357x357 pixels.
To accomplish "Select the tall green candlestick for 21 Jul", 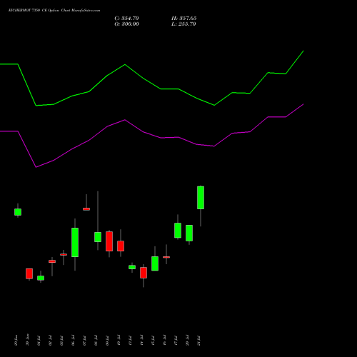I will click(x=201, y=198).
